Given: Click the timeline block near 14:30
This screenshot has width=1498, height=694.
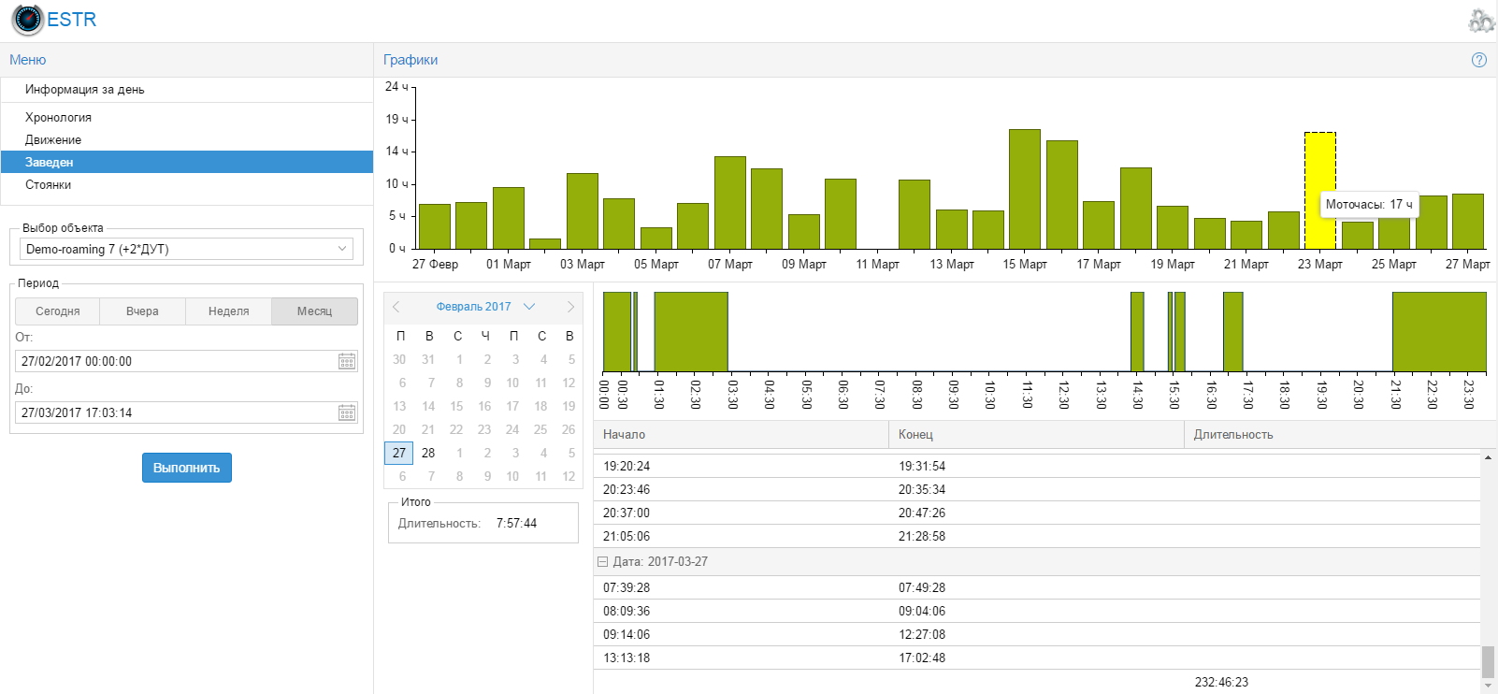Looking at the screenshot, I should [1137, 332].
